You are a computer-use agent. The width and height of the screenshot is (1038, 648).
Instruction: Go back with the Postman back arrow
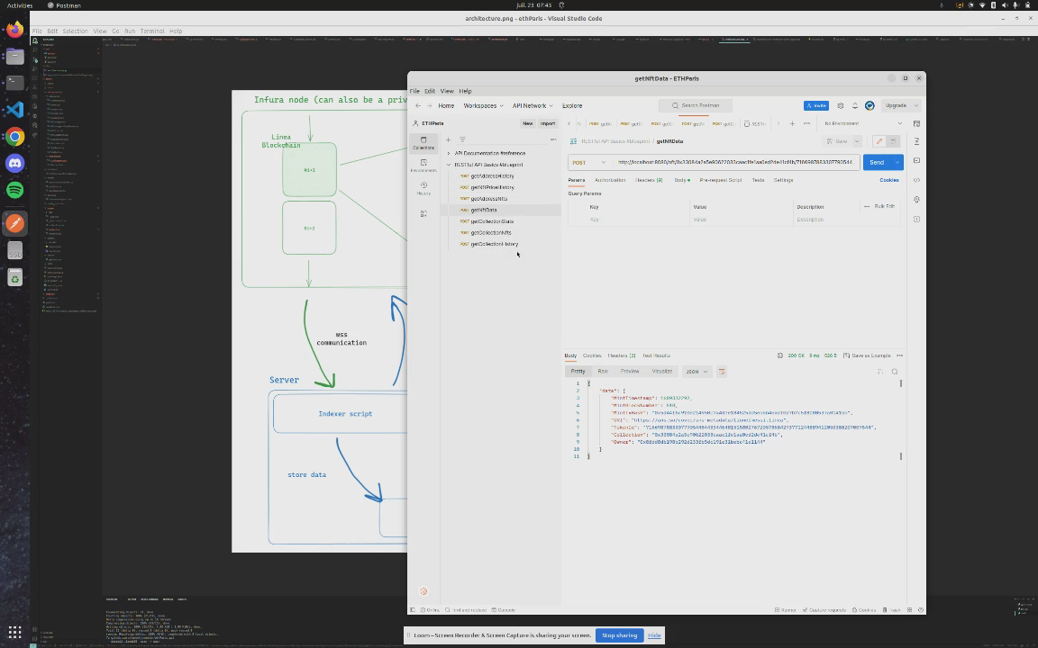pos(418,106)
